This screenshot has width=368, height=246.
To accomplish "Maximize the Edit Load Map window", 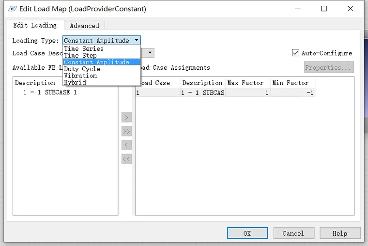I will [324, 9].
